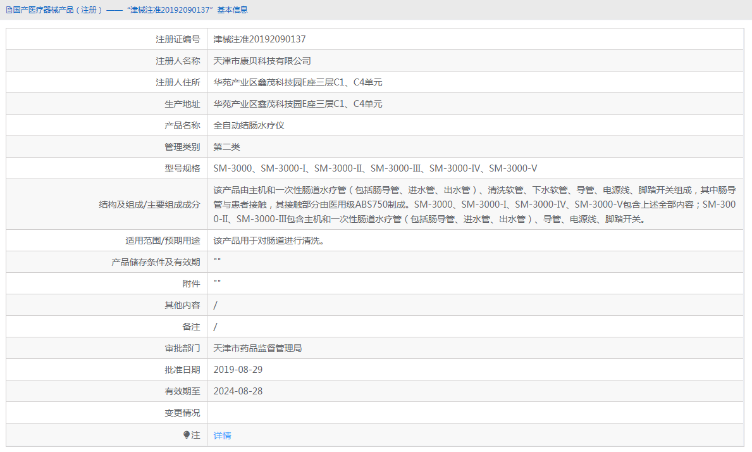Screen dimensions: 752x452
Task: Select the page title 国产医疗器械产品（注册）基本信息
Action: pyautogui.click(x=130, y=9)
